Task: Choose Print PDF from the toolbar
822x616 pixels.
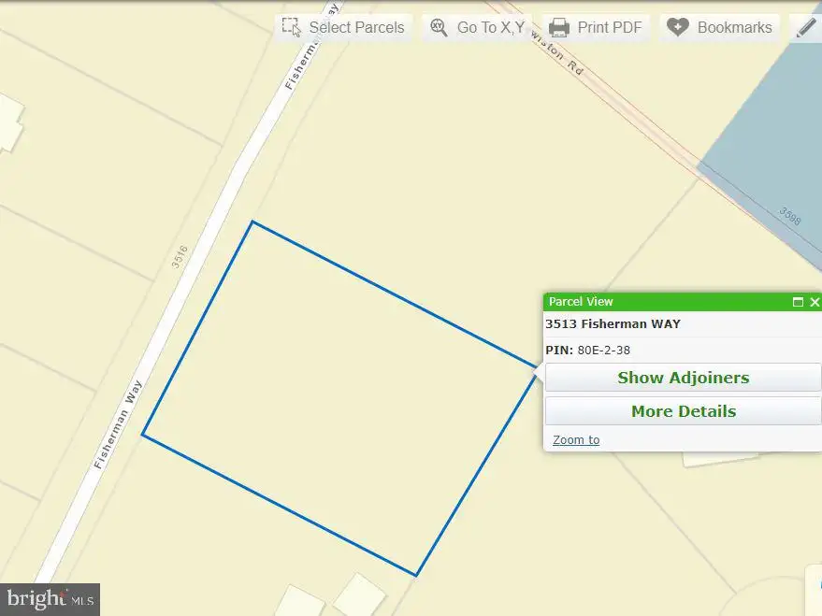Action: tap(596, 27)
